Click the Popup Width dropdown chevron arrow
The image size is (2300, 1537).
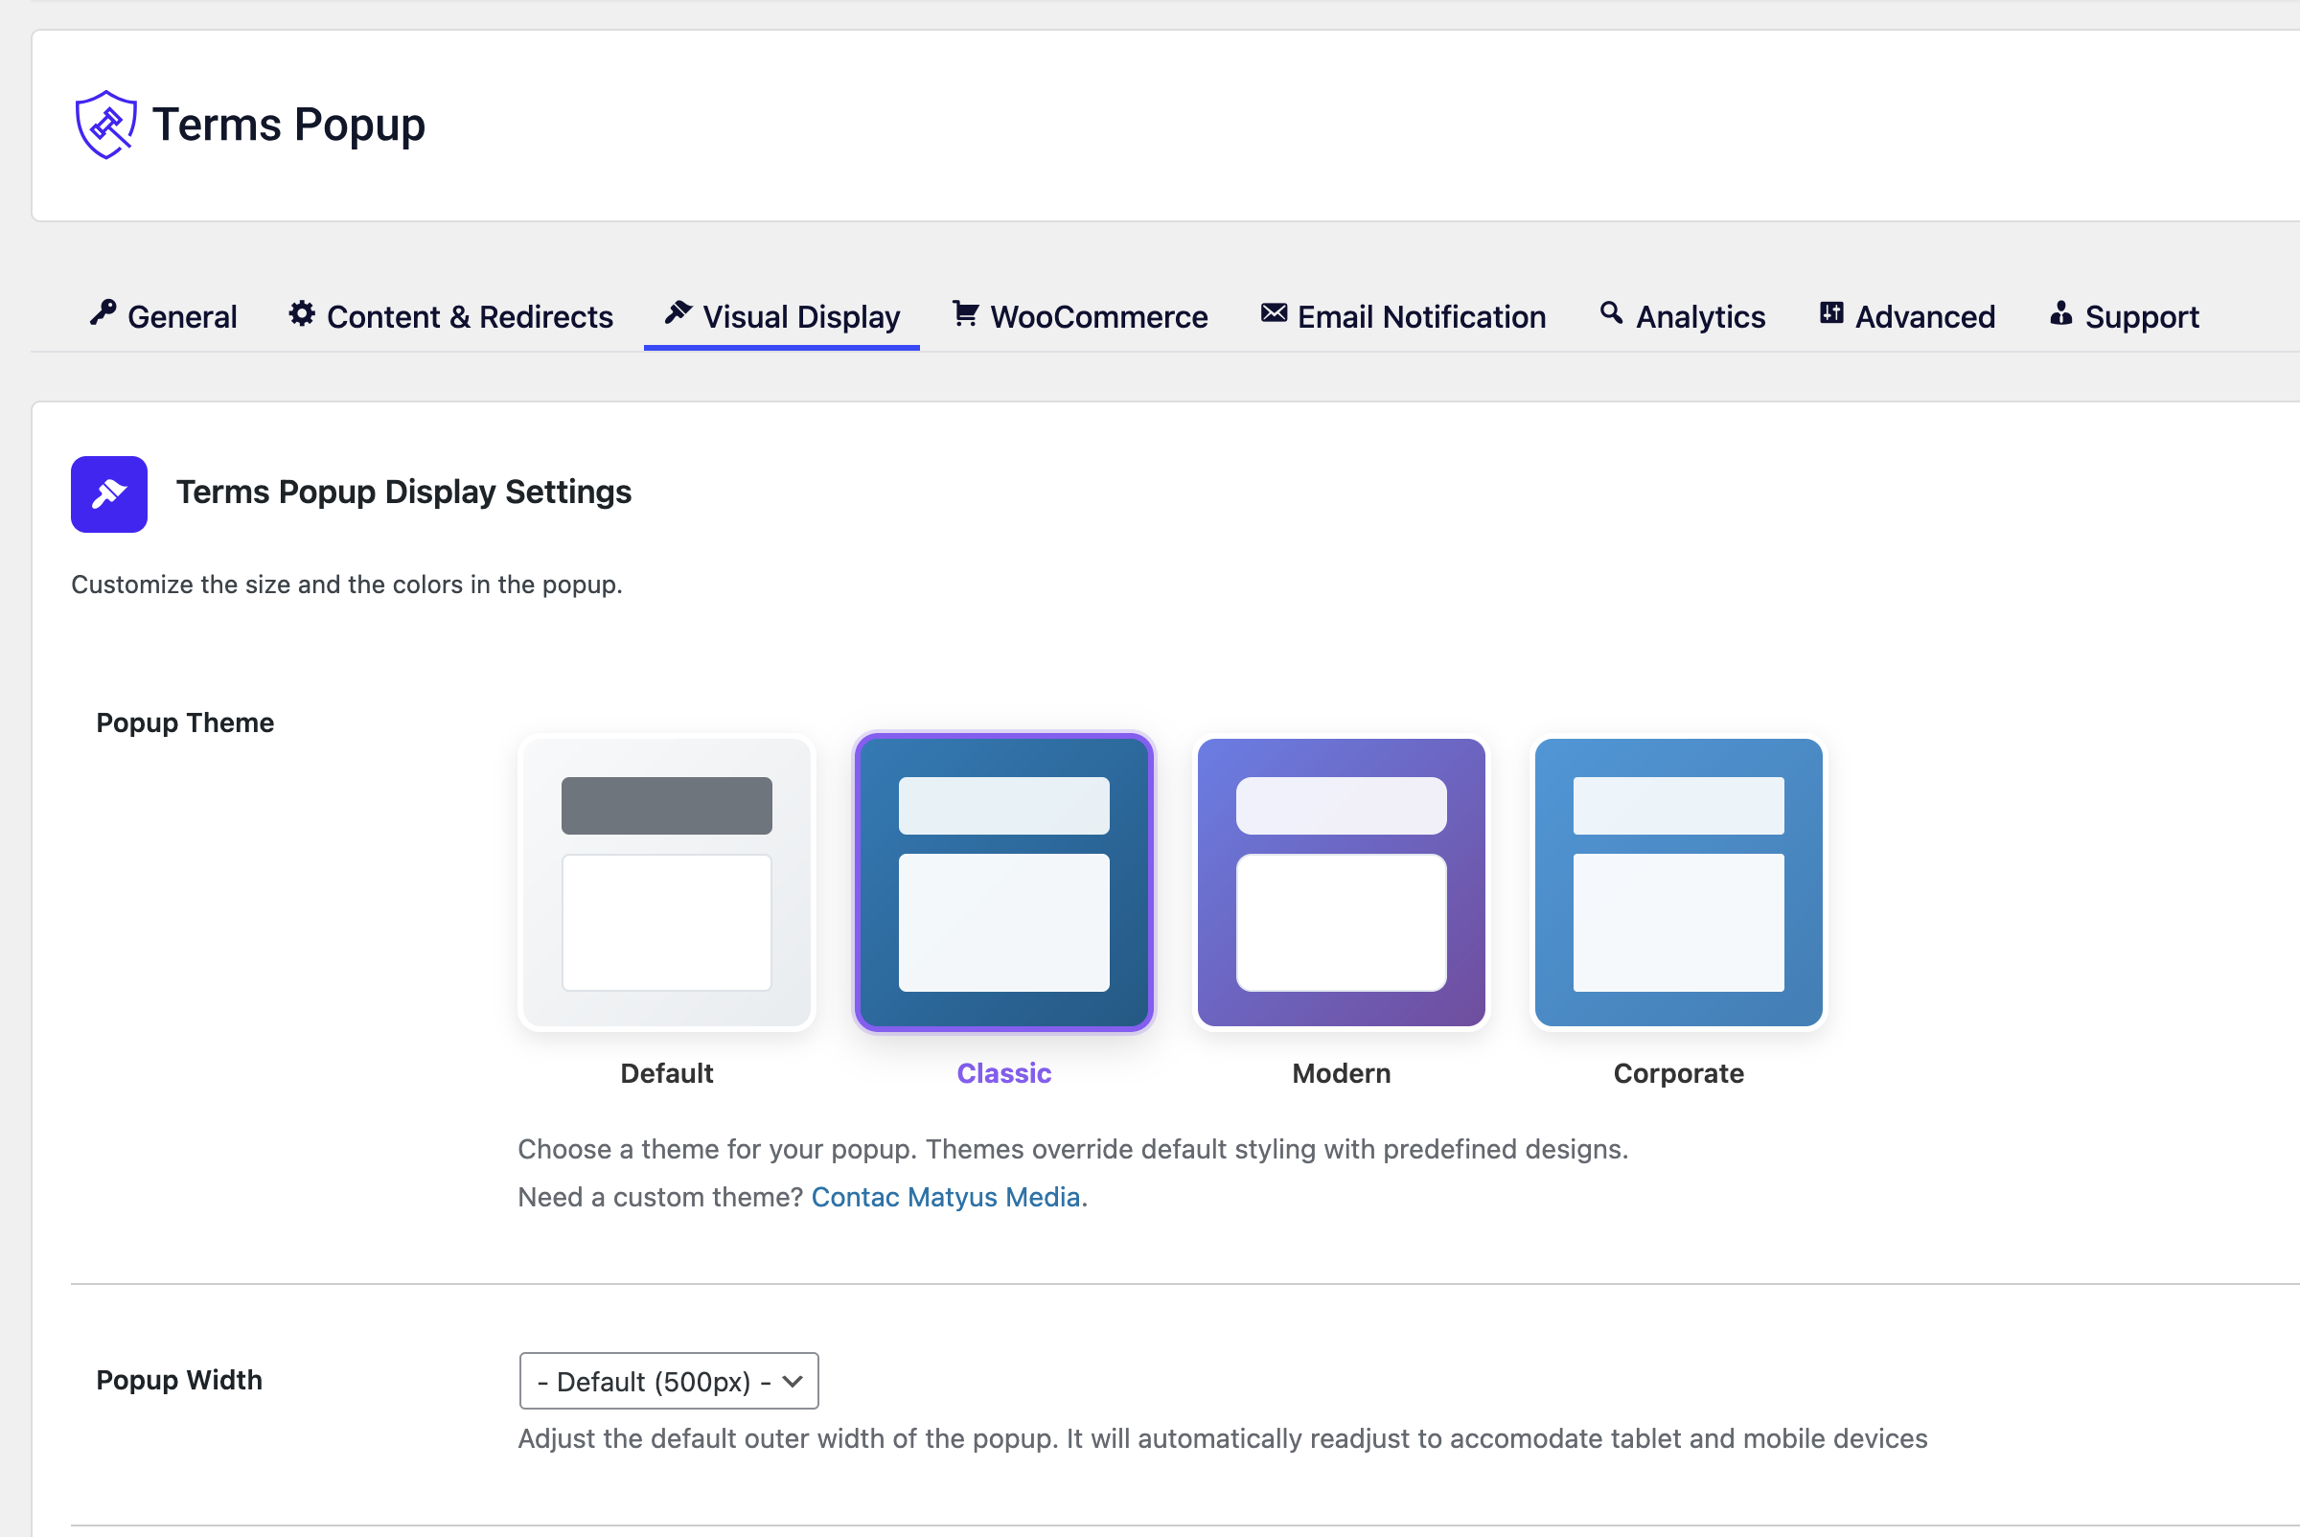tap(793, 1381)
